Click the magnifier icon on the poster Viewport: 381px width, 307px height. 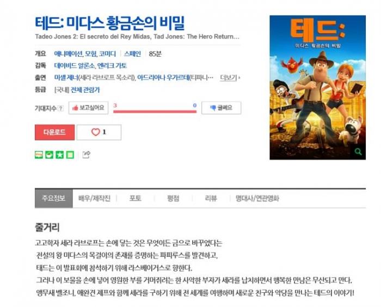(x=358, y=152)
